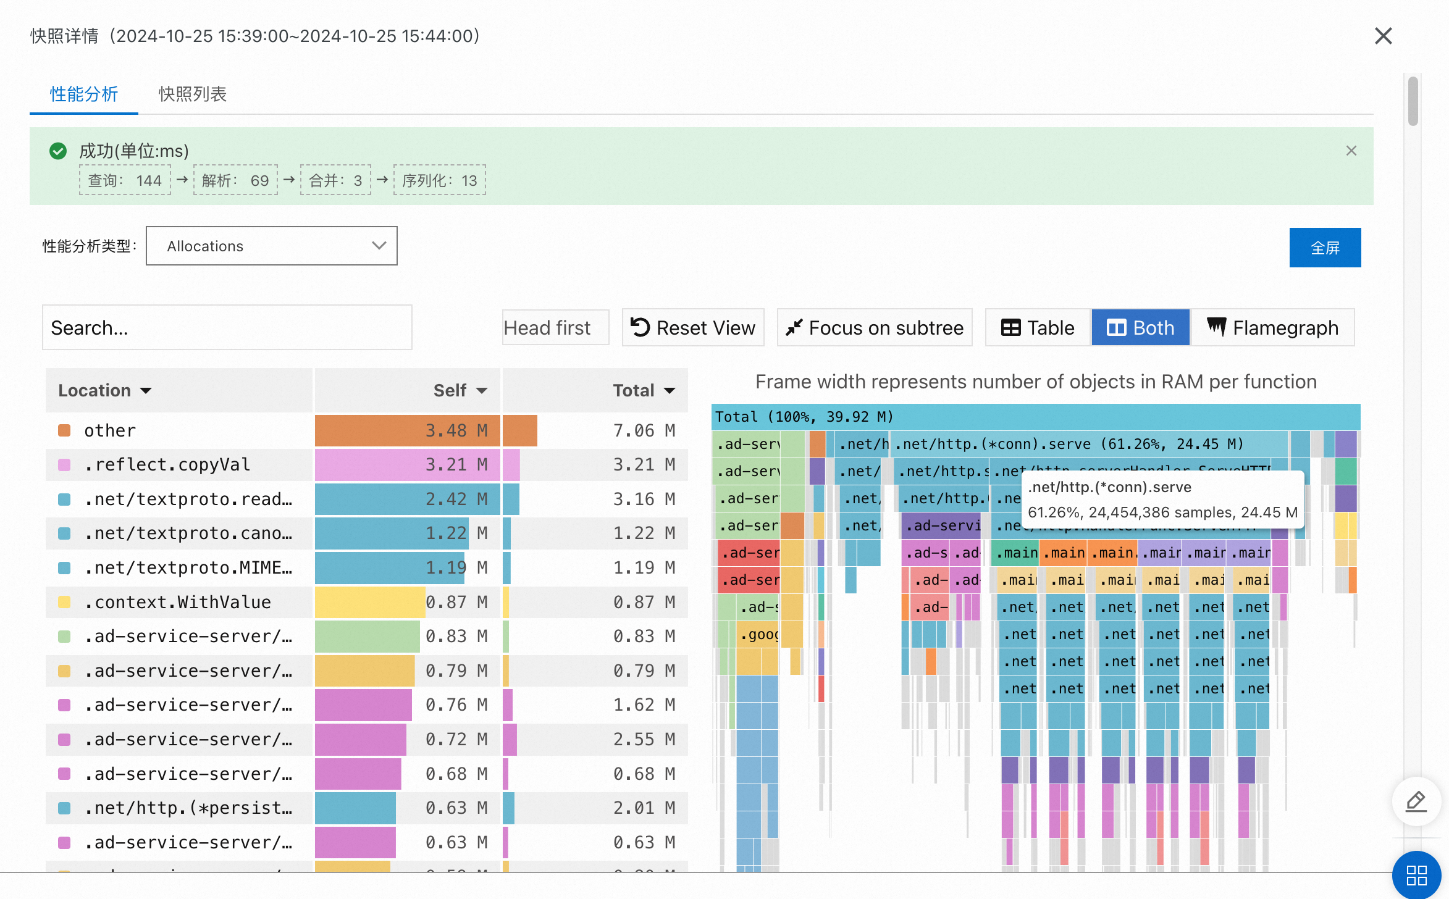The height and width of the screenshot is (899, 1449).
Task: Switch to Table view
Action: point(1038,327)
